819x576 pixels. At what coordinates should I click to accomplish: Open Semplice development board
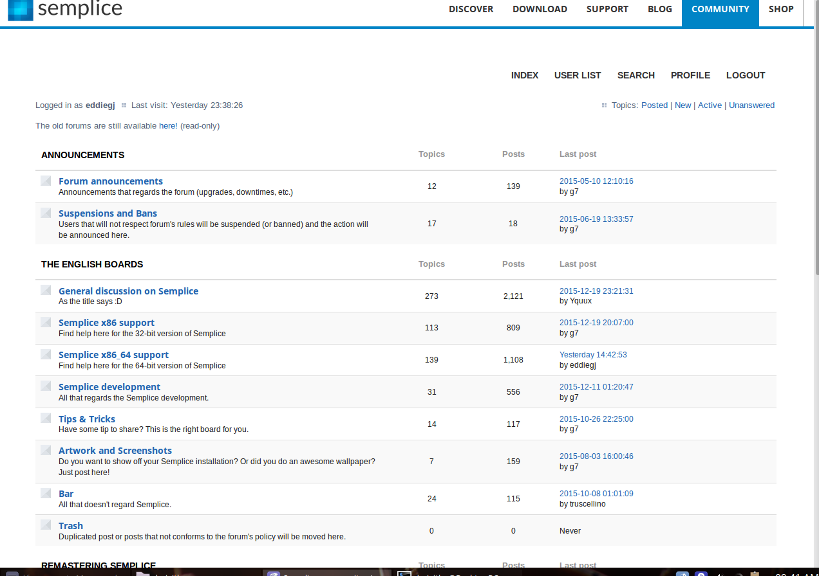click(109, 387)
